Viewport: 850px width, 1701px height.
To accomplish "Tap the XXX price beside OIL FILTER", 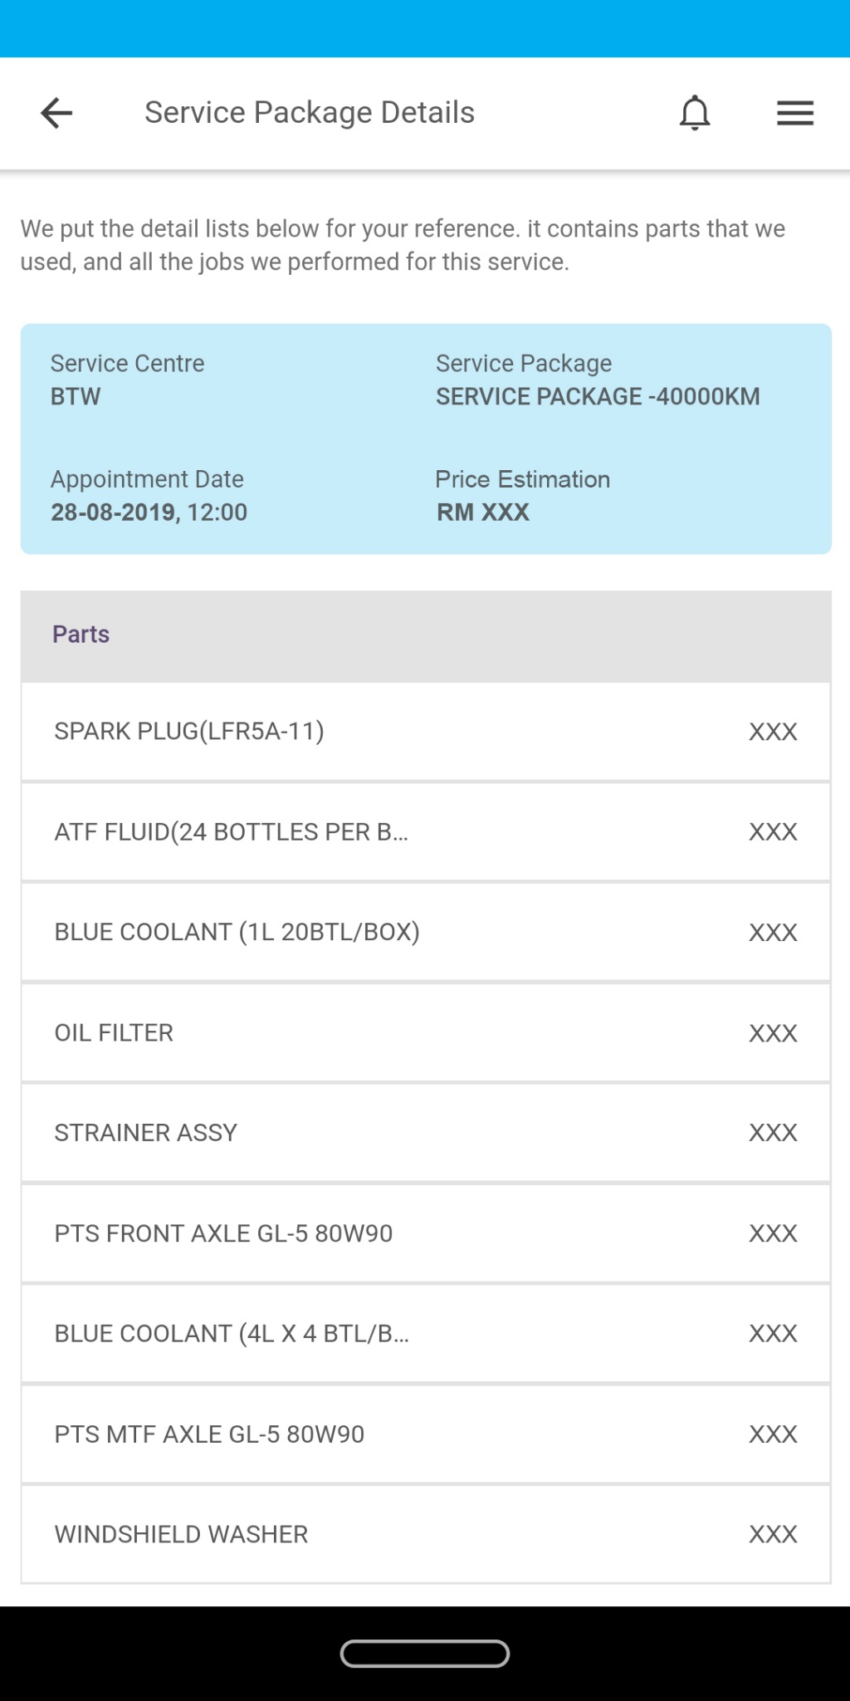I will pos(773,1033).
